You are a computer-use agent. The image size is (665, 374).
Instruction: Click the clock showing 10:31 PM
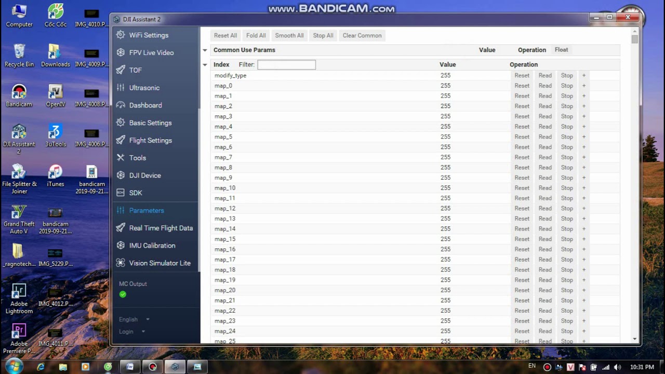click(642, 367)
